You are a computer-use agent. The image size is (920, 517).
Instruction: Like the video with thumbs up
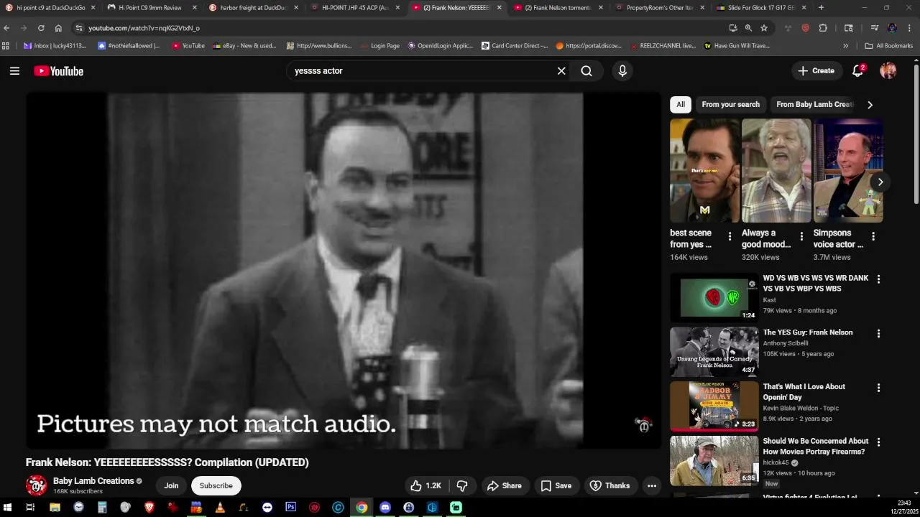click(425, 486)
